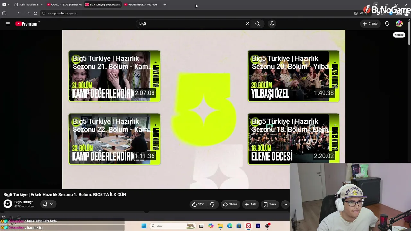This screenshot has height=231, width=411.
Task: Open the Windows Start menu
Action: (144, 226)
